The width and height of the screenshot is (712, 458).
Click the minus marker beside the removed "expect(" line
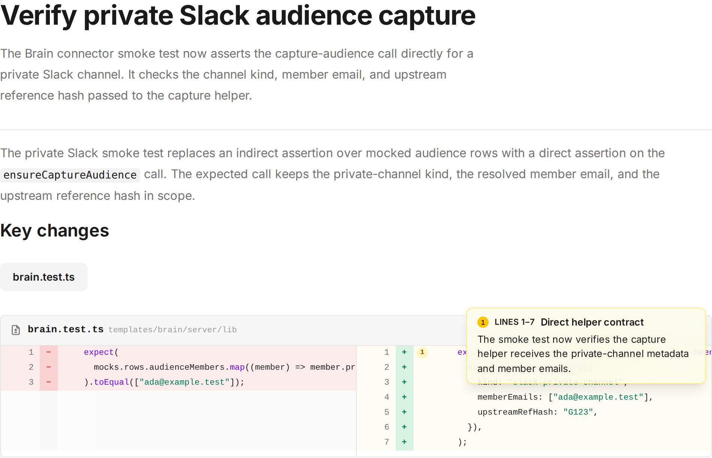(x=49, y=352)
